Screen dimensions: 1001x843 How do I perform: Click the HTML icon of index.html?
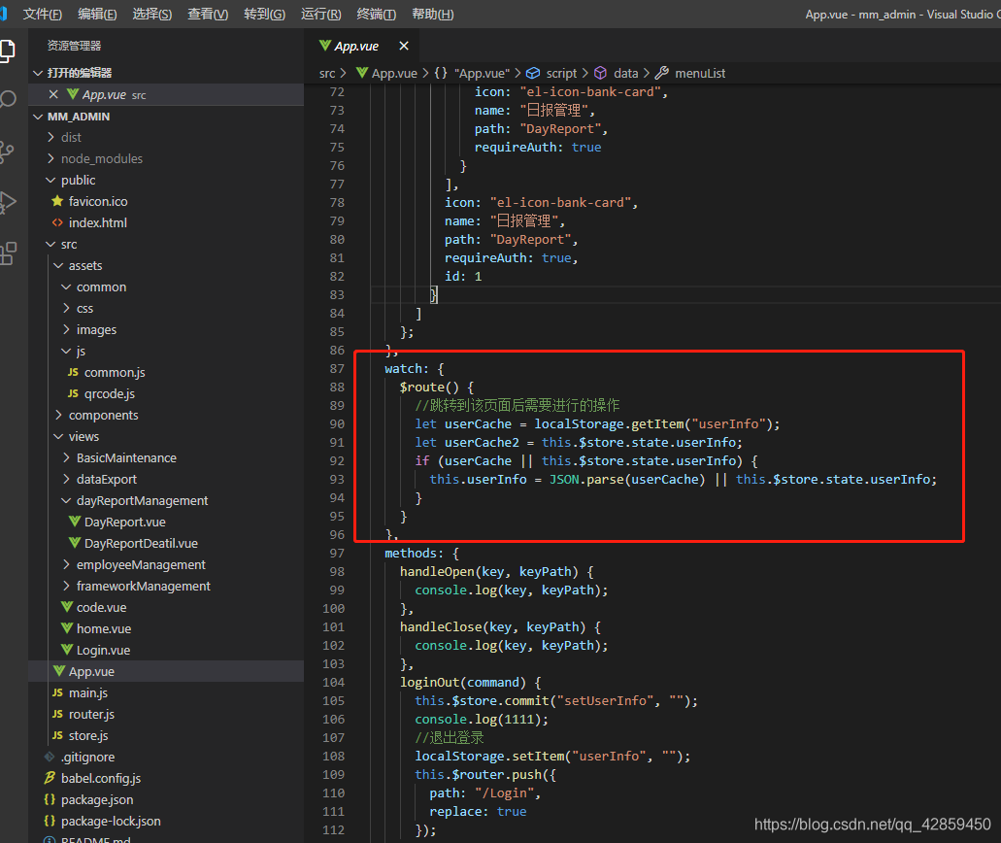coord(57,222)
